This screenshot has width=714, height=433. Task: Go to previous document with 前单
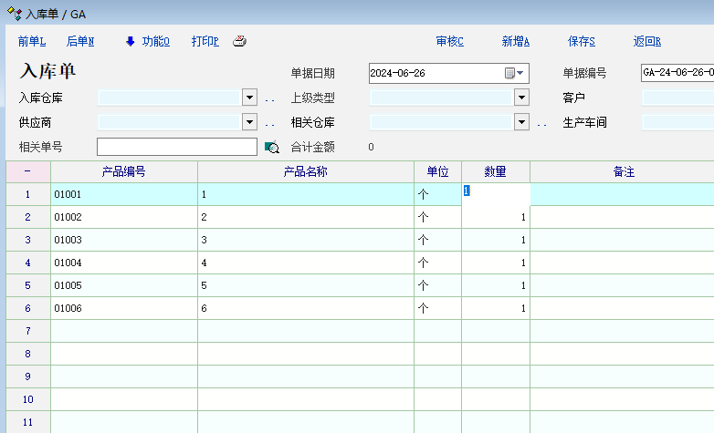pos(32,41)
